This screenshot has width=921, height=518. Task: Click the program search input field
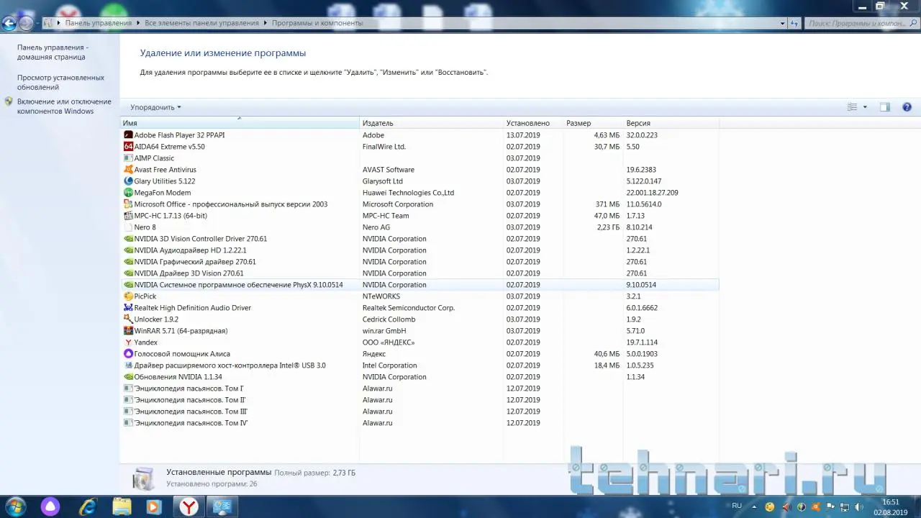tap(856, 23)
